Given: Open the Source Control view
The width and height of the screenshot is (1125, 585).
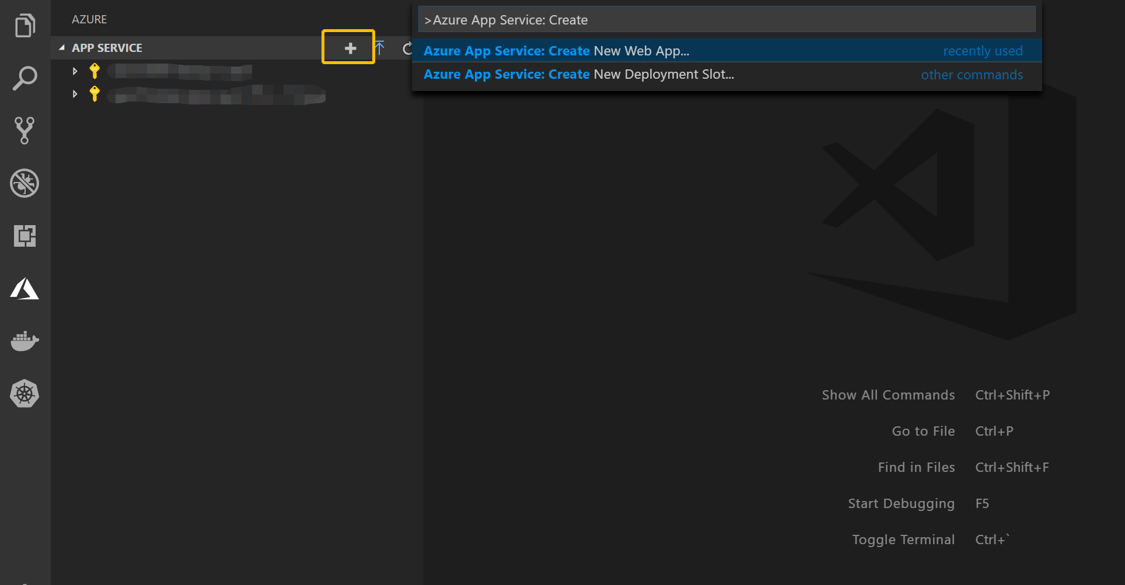Looking at the screenshot, I should click(x=24, y=131).
